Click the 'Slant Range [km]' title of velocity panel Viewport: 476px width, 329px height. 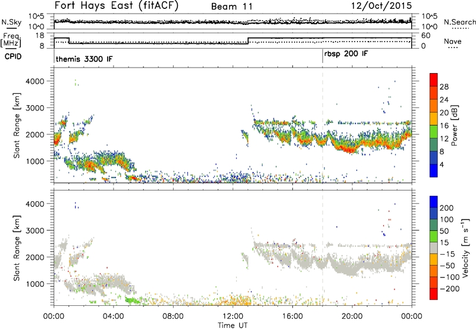[x=17, y=248]
